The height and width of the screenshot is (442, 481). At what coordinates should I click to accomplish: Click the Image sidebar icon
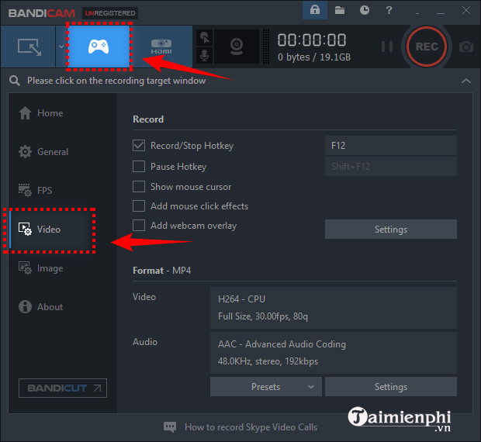(x=25, y=268)
